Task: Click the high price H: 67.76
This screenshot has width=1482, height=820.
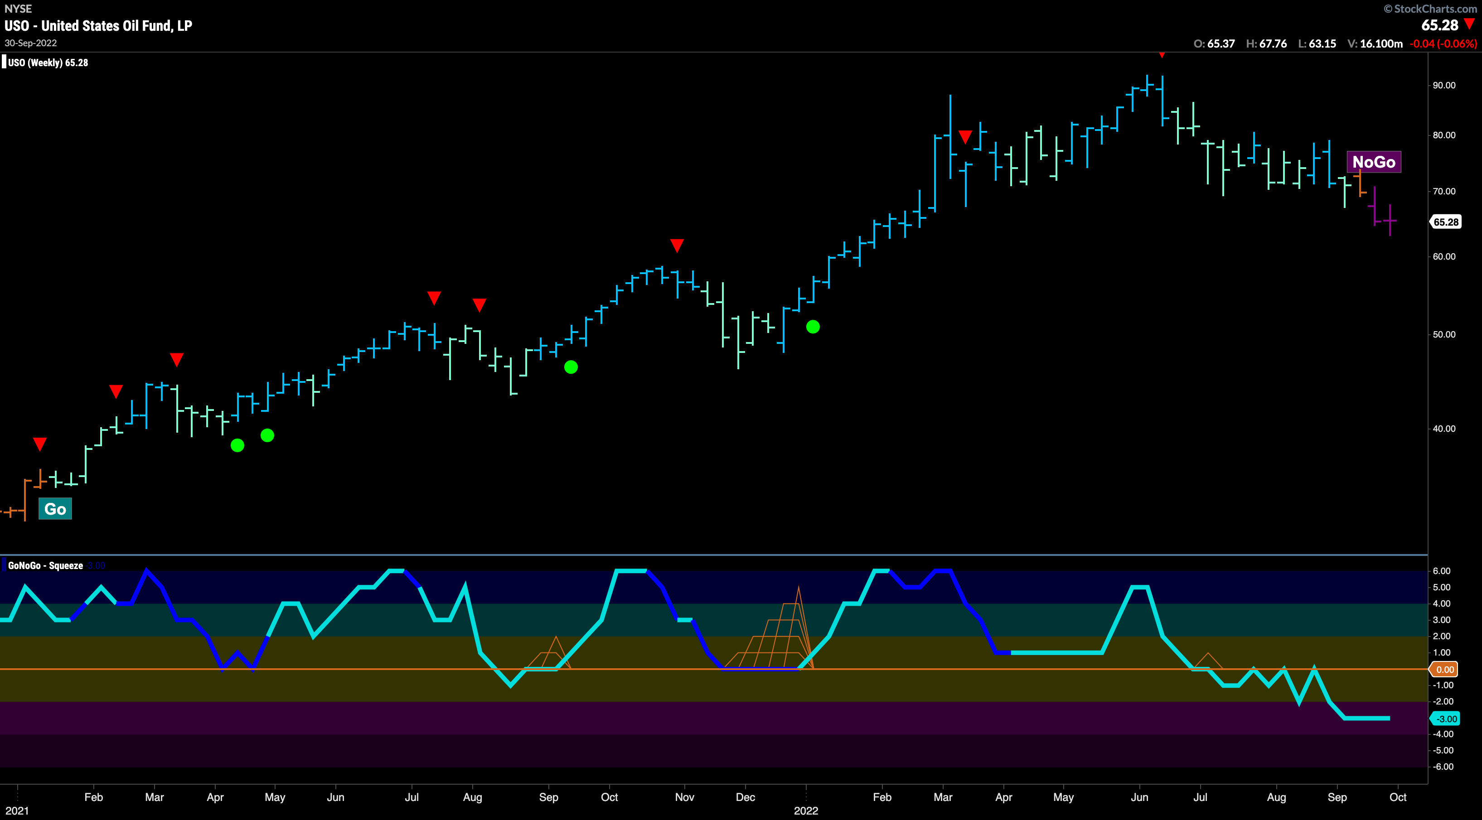Action: (1266, 43)
